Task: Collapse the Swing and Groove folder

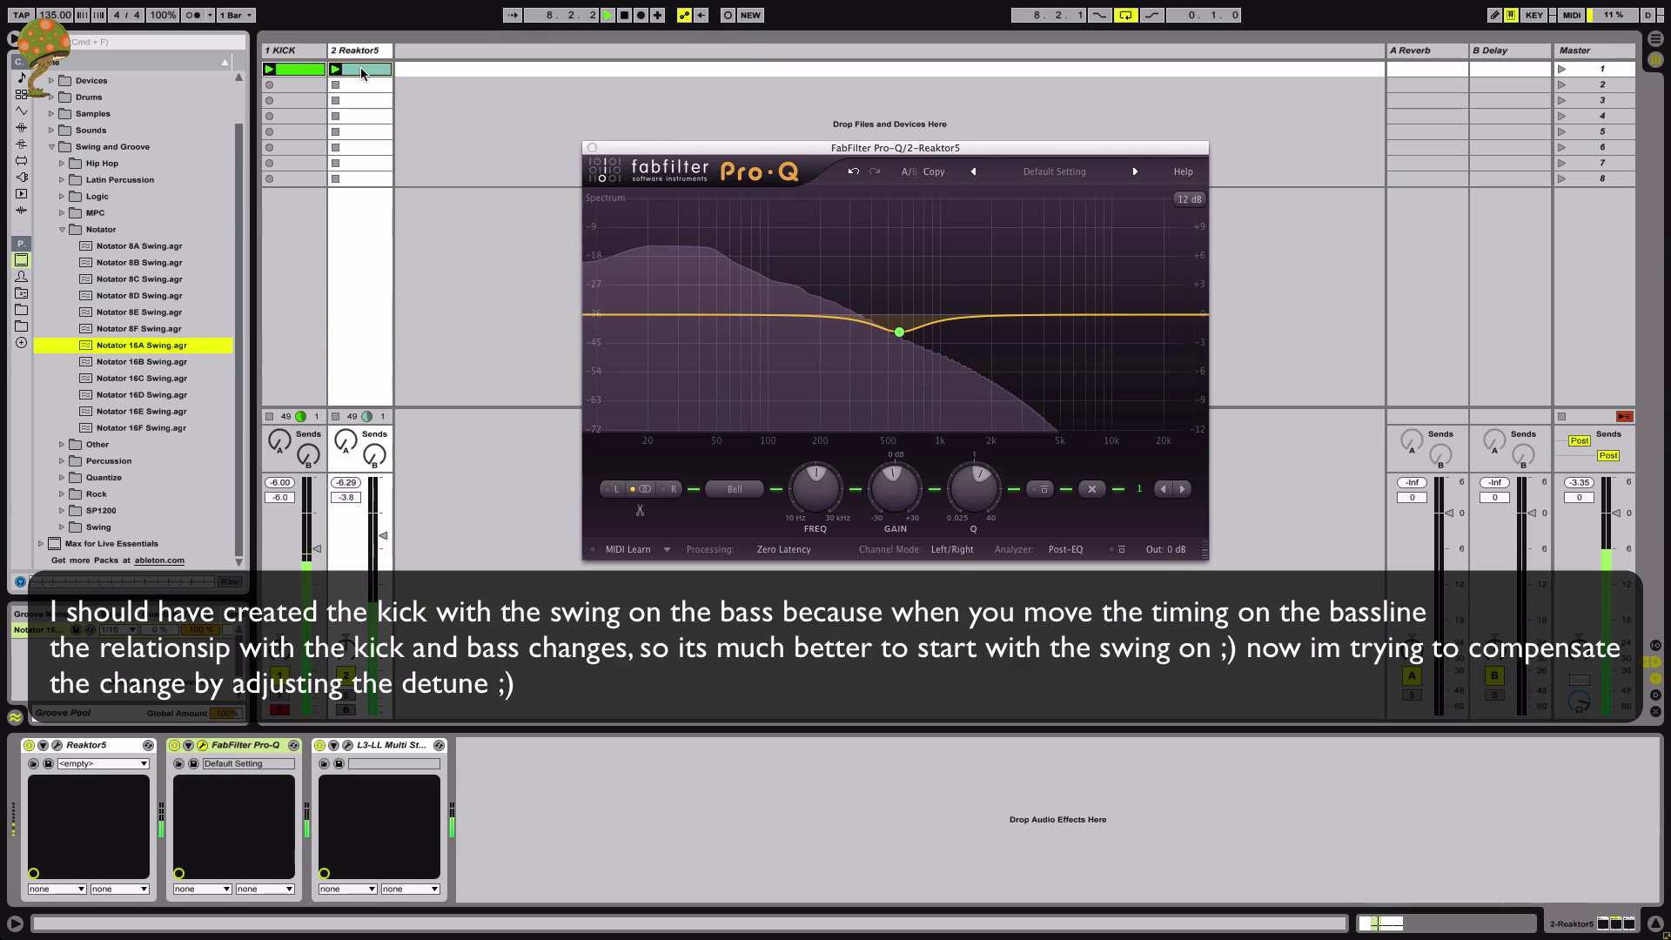Action: pyautogui.click(x=51, y=146)
